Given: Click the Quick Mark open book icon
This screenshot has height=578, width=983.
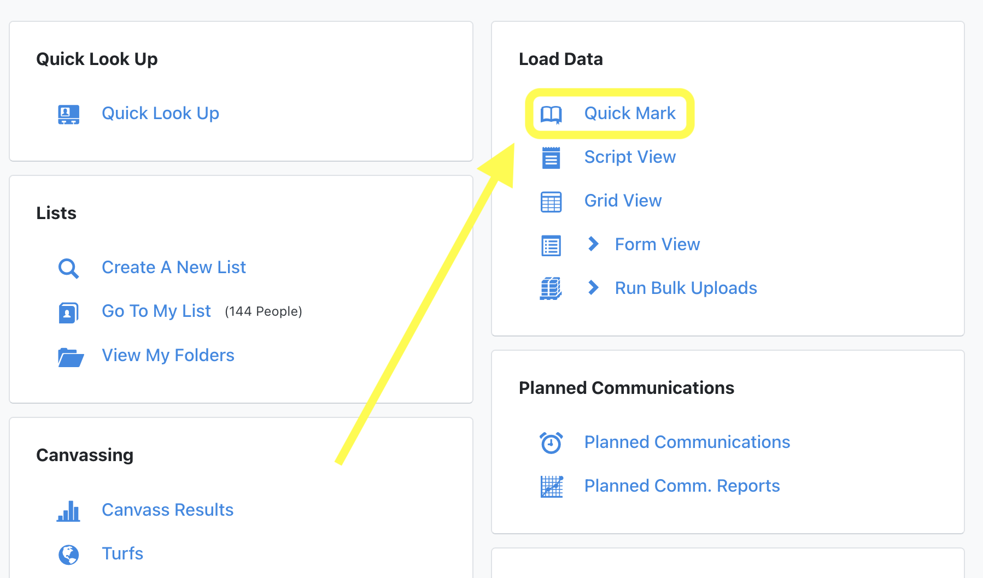Looking at the screenshot, I should 551,114.
